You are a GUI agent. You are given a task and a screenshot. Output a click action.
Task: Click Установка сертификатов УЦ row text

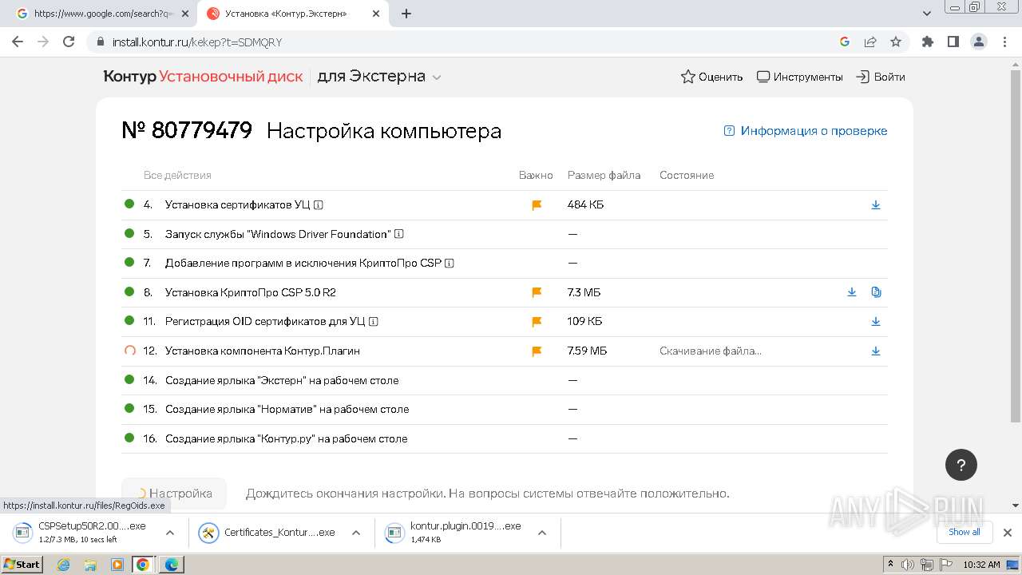coord(238,205)
